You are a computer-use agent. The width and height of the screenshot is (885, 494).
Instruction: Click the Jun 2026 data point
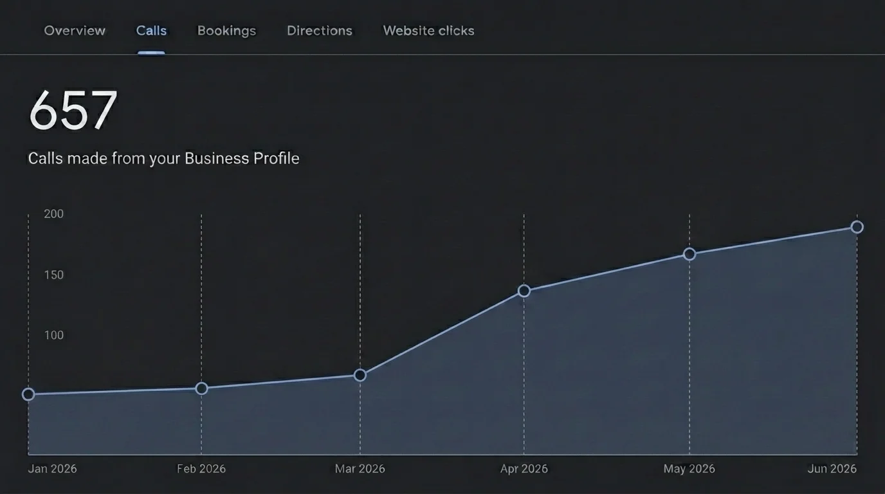[857, 227]
